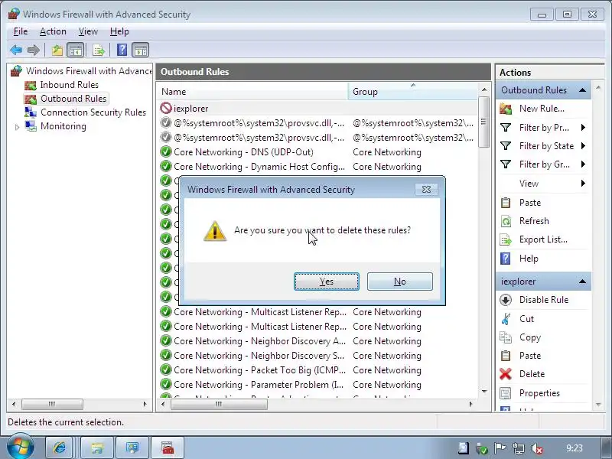Click green check icon of DNS (UDP-Out) rule

coord(166,151)
